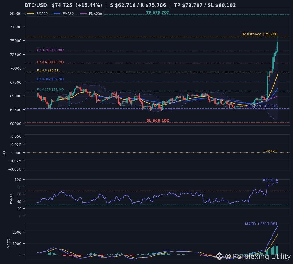Click the yellow EMA20 legend line sample
The height and width of the screenshot is (264, 293).
pos(31,14)
